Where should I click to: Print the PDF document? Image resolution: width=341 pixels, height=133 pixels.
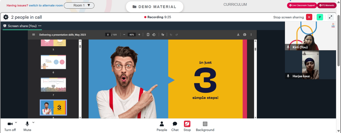point(244,34)
